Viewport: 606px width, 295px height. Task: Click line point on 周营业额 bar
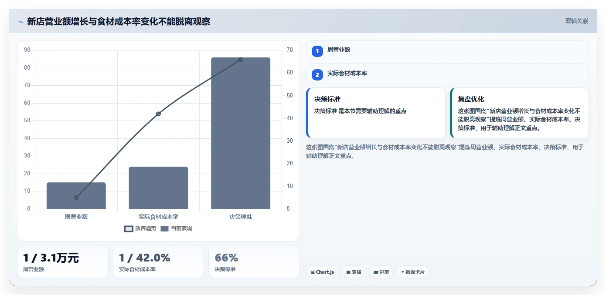point(76,198)
